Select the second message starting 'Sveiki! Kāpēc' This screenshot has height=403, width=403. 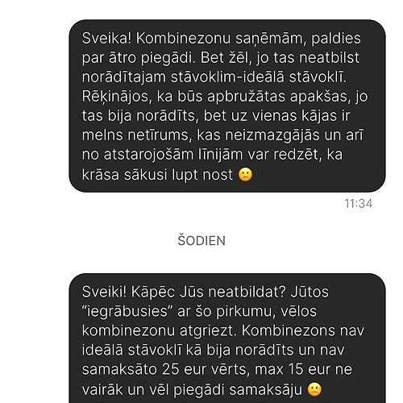[x=227, y=338]
